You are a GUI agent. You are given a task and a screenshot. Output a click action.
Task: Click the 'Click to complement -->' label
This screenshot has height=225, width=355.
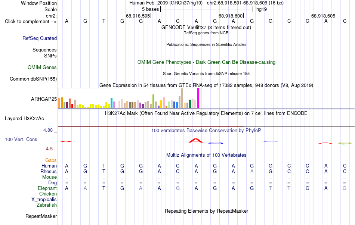tap(31, 22)
